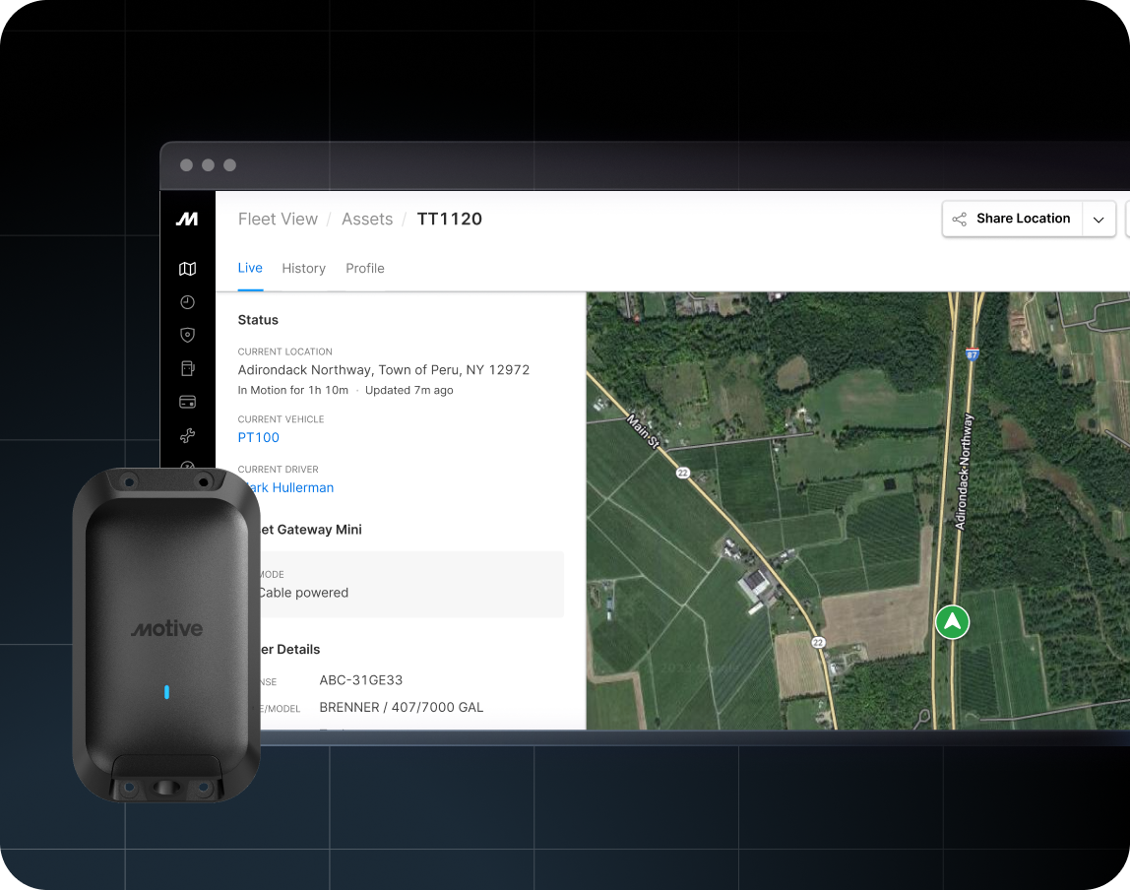Click the Route 22 marker on Main St
Viewport: 1130px width, 890px height.
tap(682, 474)
